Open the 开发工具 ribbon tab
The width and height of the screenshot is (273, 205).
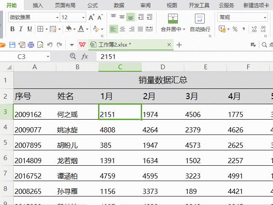click(x=199, y=6)
